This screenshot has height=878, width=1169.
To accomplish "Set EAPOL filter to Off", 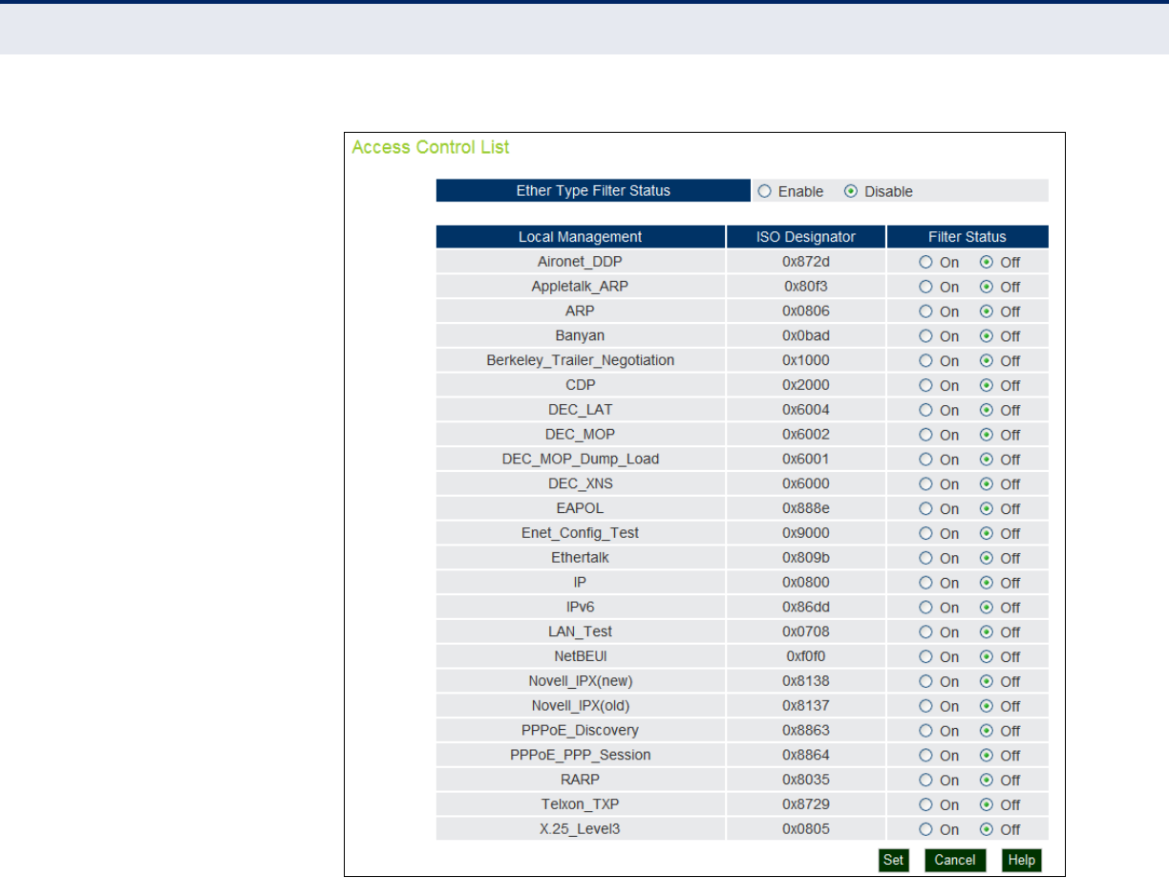I will coord(987,509).
